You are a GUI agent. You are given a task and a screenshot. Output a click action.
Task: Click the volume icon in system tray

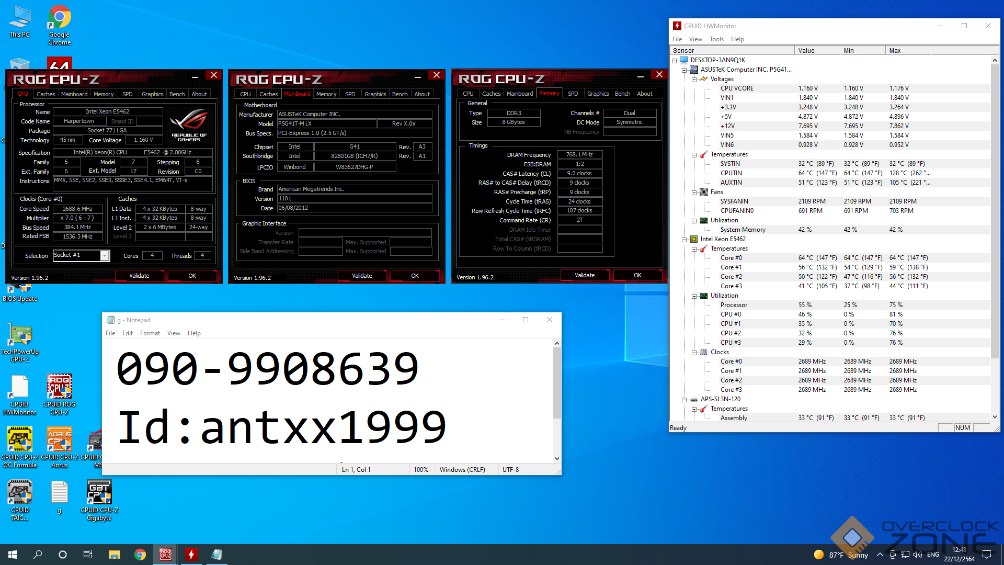(918, 555)
